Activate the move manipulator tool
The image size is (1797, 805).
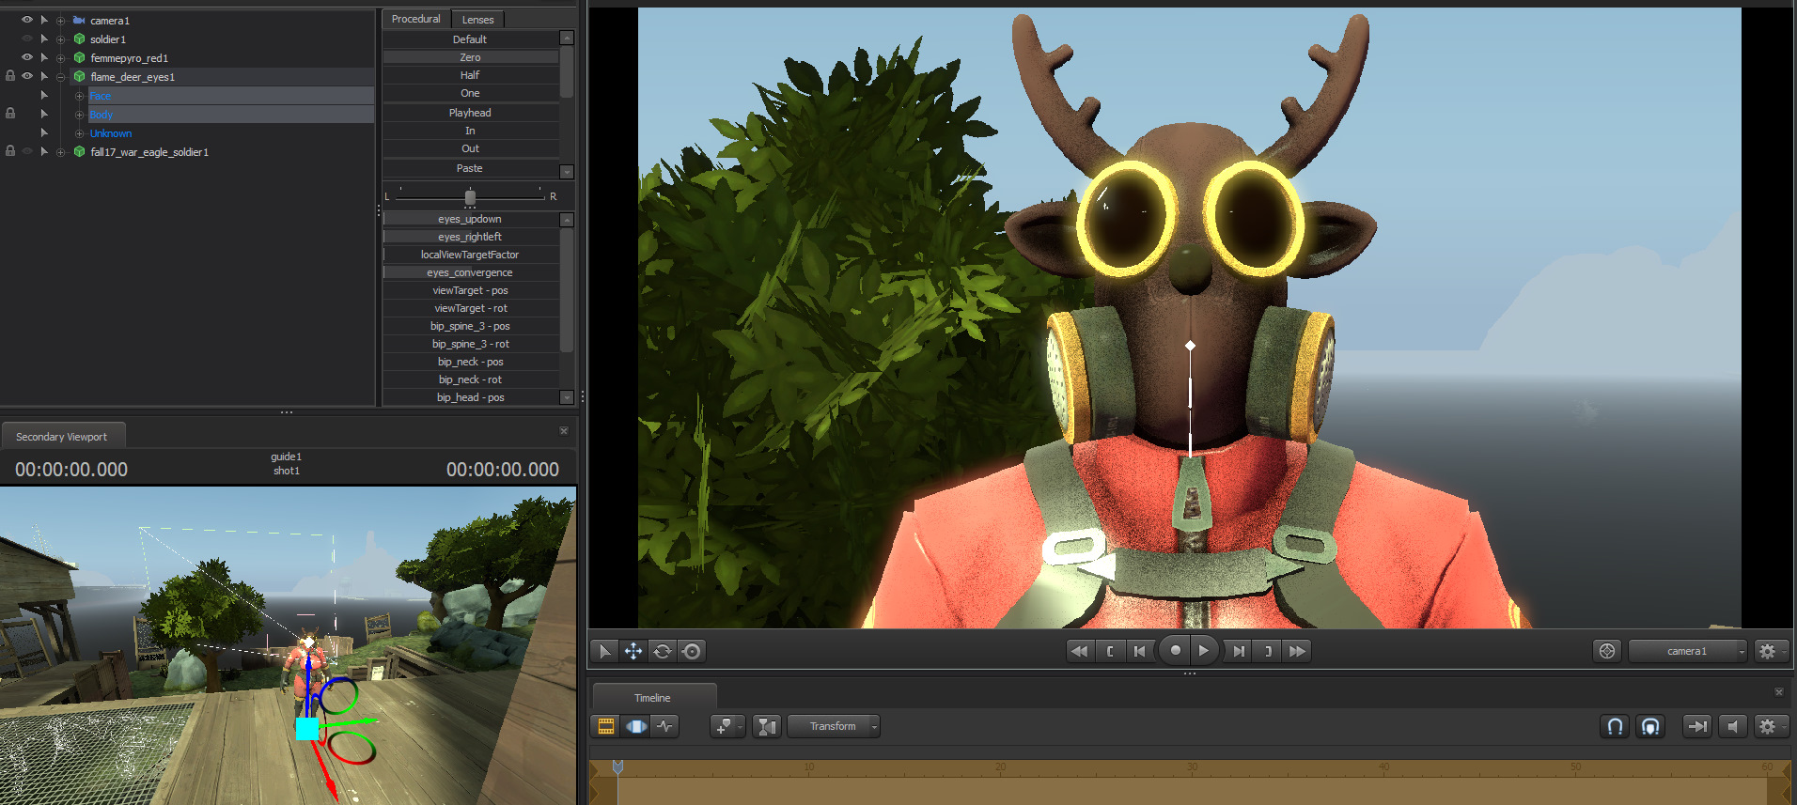[x=633, y=651]
